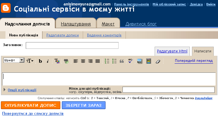This screenshot has height=117, width=218.
Task: Click the blog title Соціальні сервіси в моєму житті
Action: 74,9
